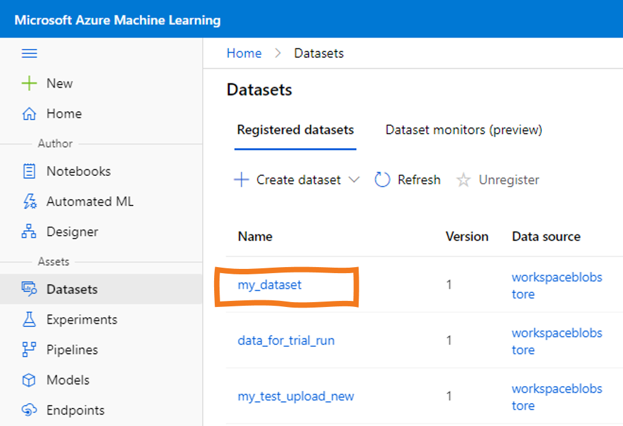Open the Home house icon
This screenshot has height=426, width=623.
29,114
